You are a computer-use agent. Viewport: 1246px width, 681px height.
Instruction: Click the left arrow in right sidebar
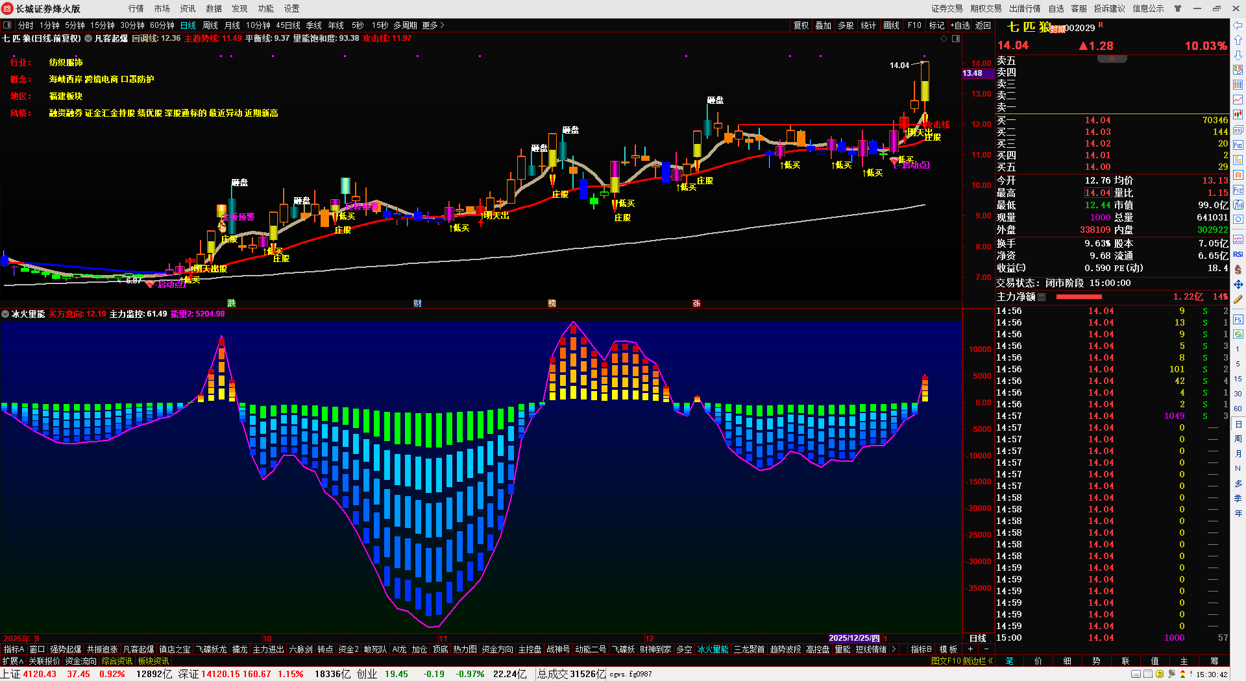1238,25
